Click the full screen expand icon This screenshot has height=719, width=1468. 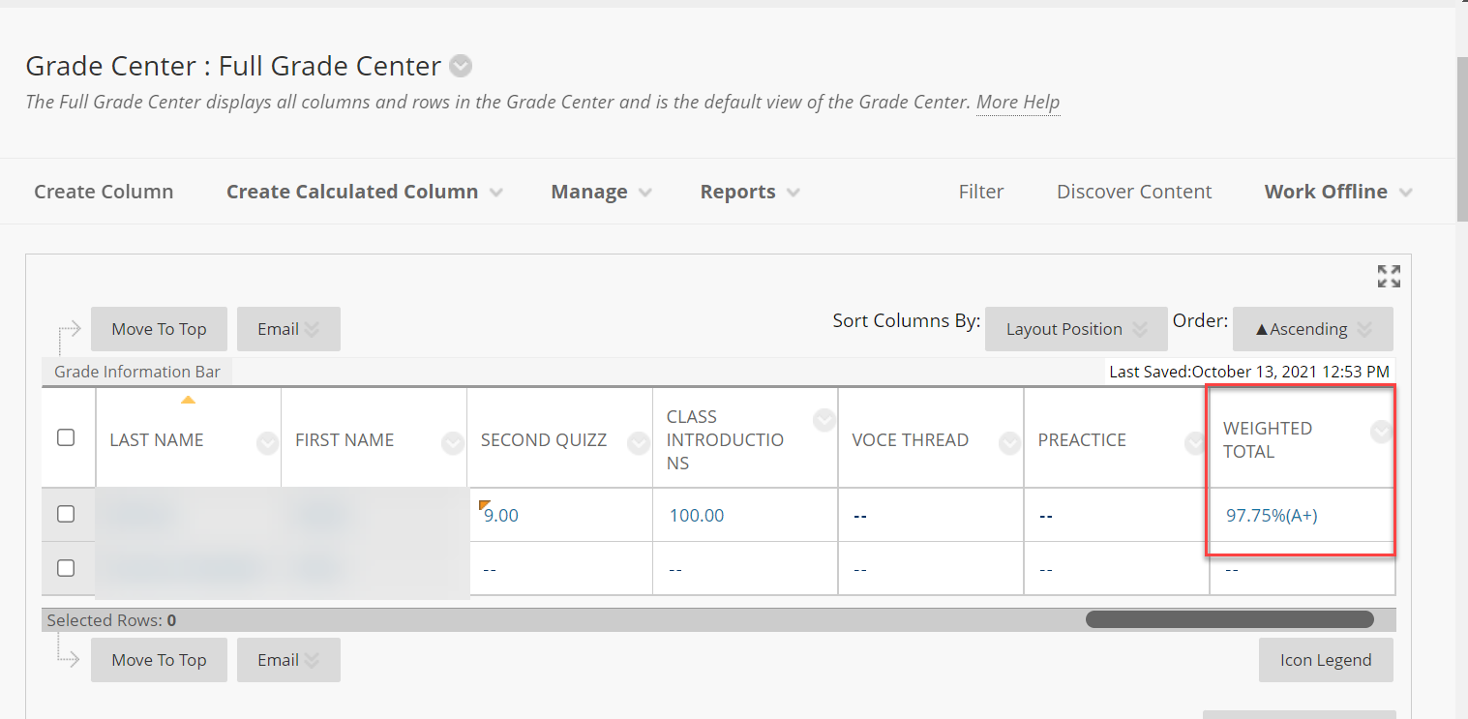(x=1389, y=277)
